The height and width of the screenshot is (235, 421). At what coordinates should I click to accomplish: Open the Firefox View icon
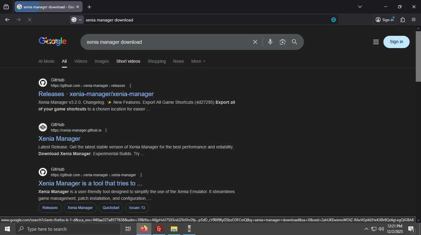pyautogui.click(x=6, y=7)
